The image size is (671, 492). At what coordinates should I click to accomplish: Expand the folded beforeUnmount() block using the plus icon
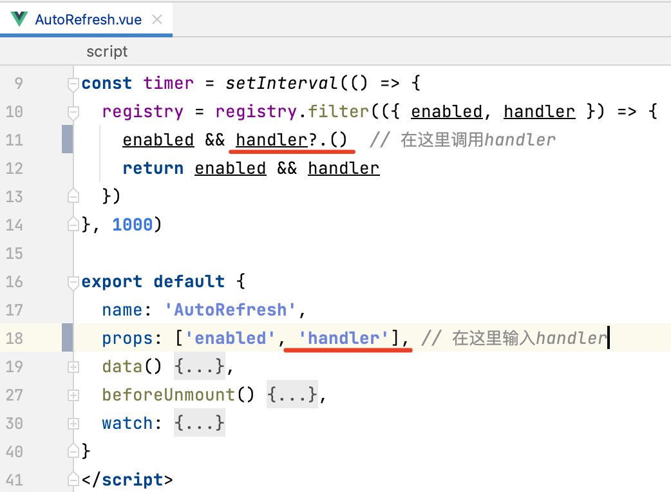tap(73, 395)
